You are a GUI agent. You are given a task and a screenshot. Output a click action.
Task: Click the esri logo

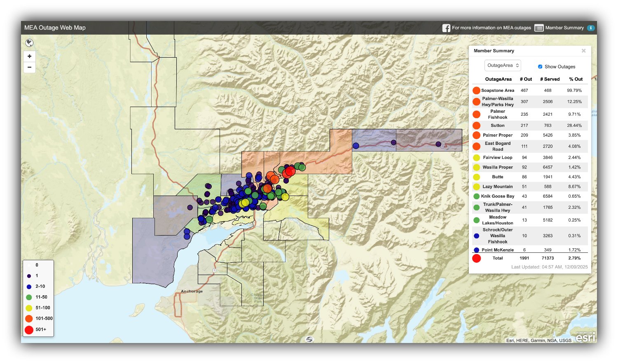[585, 337]
